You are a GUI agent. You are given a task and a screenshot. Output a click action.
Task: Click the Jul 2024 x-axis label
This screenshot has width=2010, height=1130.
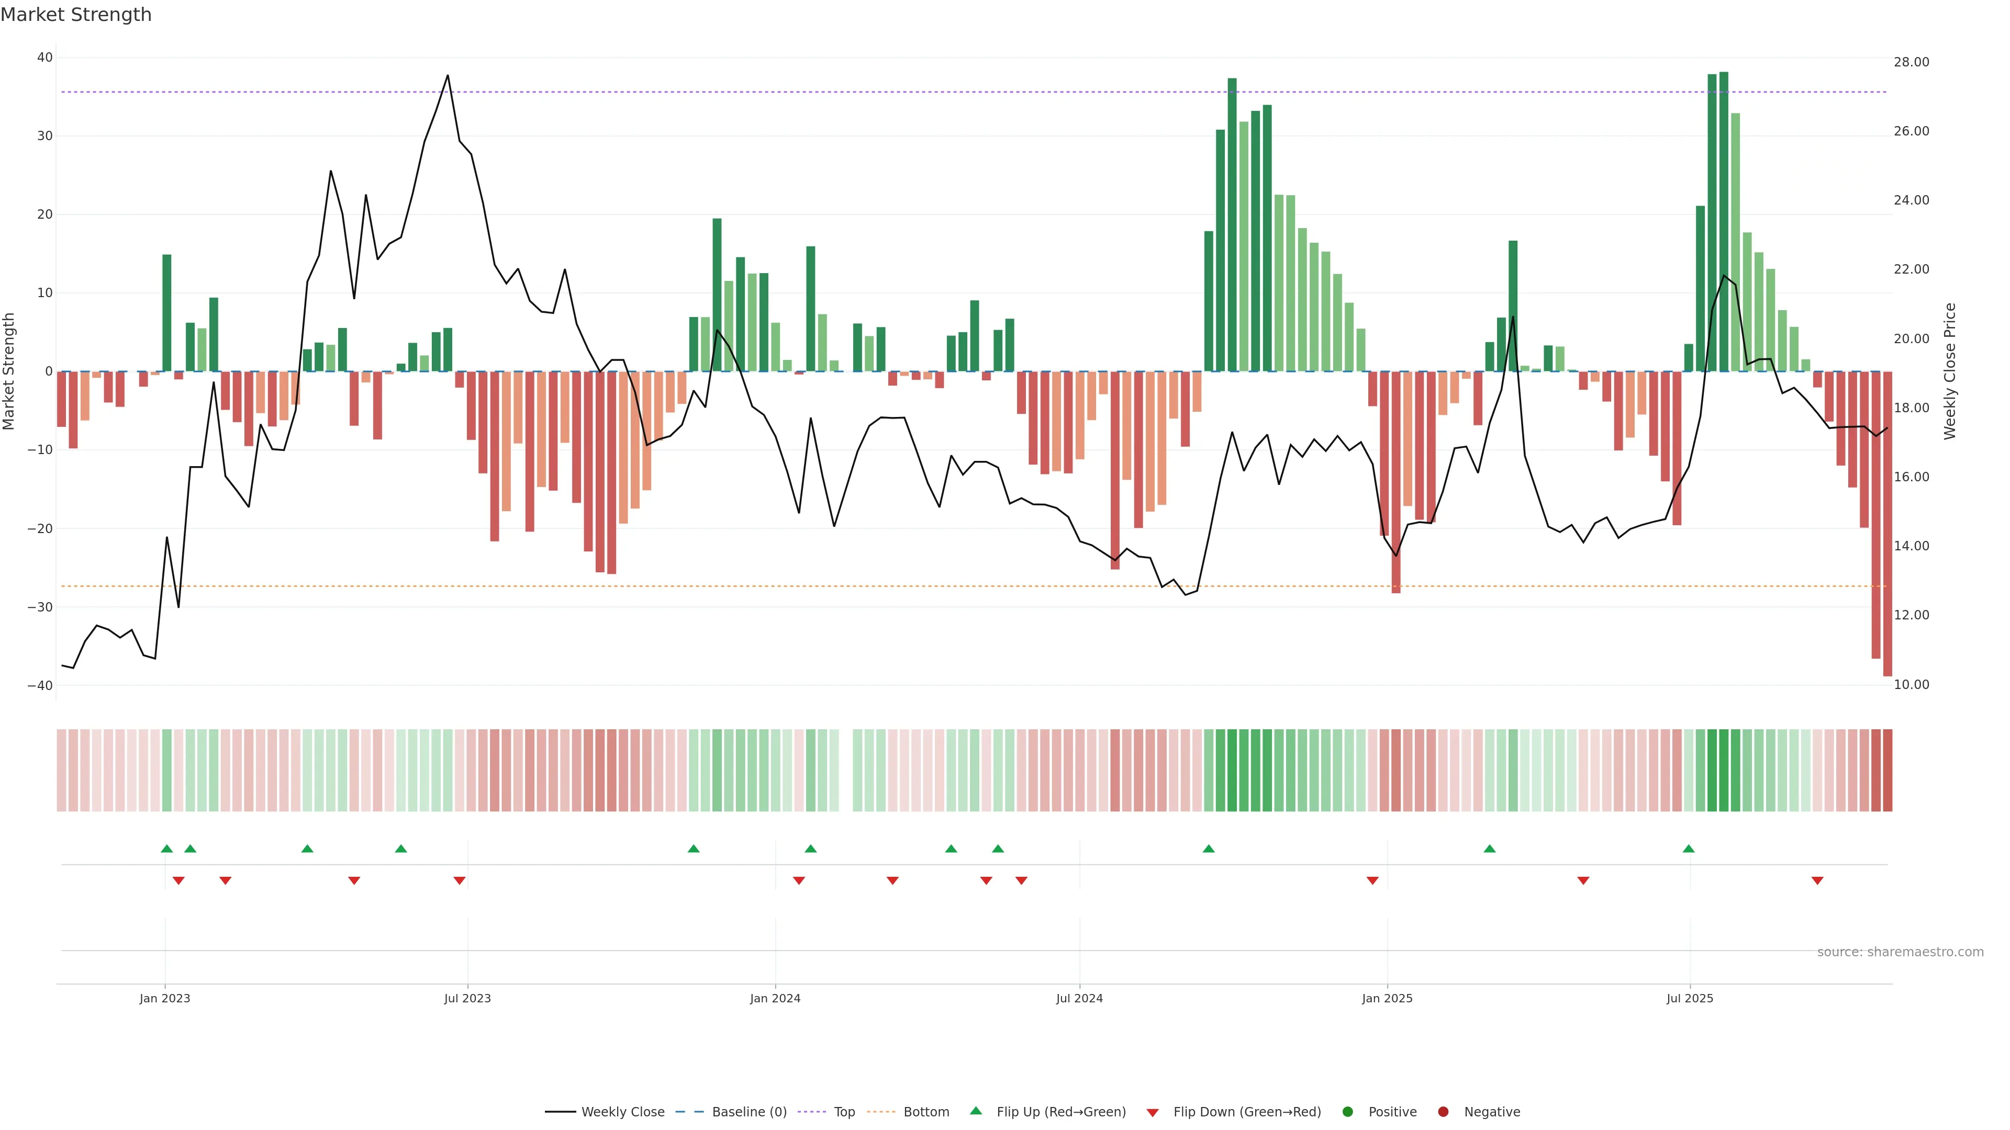pos(1079,998)
